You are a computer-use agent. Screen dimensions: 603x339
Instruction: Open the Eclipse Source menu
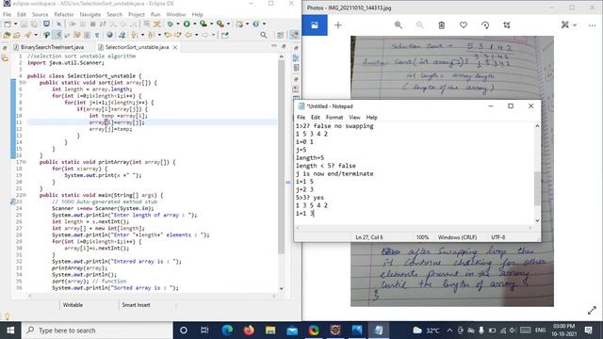[40, 15]
